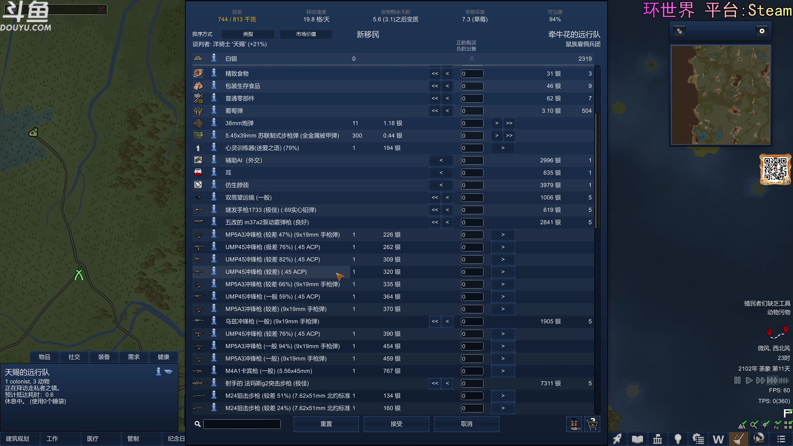Switch to the 健康 tab
The height and width of the screenshot is (446, 793).
click(164, 357)
